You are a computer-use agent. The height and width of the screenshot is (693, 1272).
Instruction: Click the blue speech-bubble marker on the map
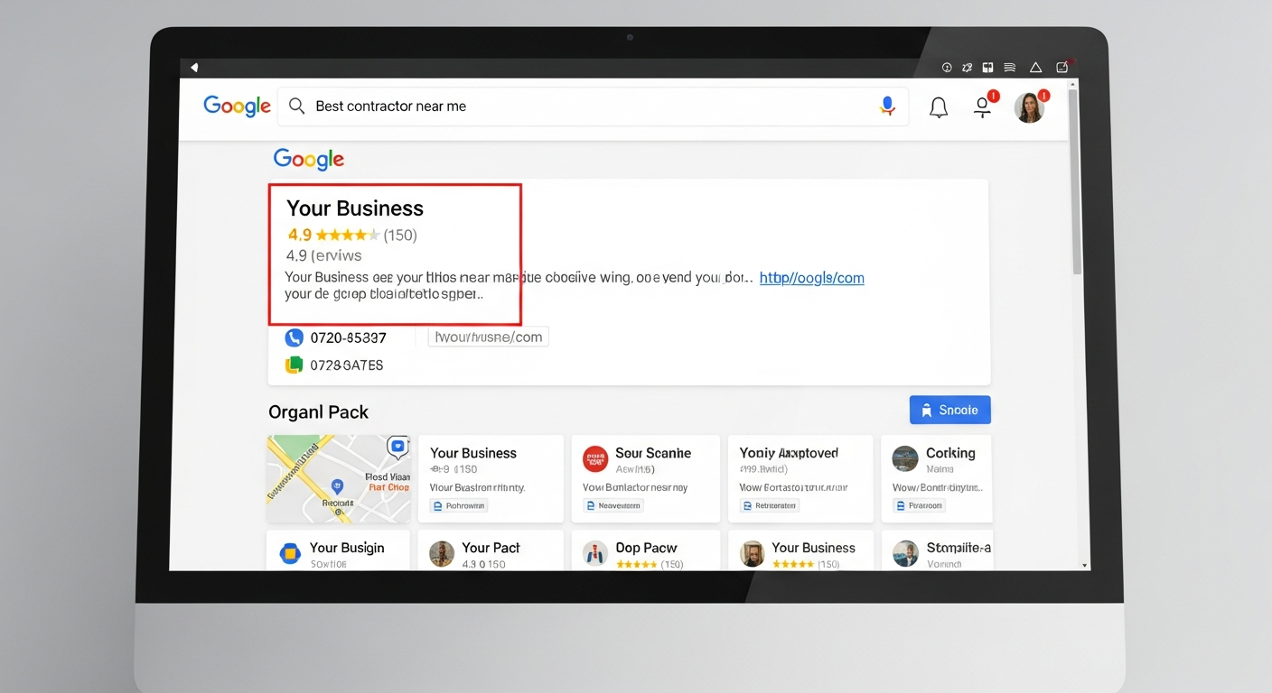click(x=397, y=446)
